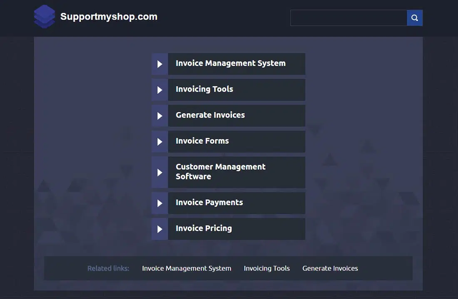The image size is (458, 299).
Task: Focus the search text field in header
Action: [348, 18]
